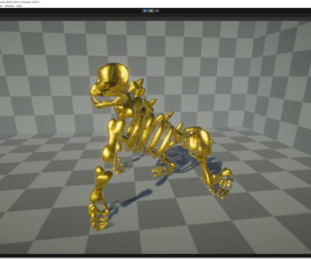The height and width of the screenshot is (259, 311).
Task: Click the Step frame button in the toolbar
Action: pos(157,11)
